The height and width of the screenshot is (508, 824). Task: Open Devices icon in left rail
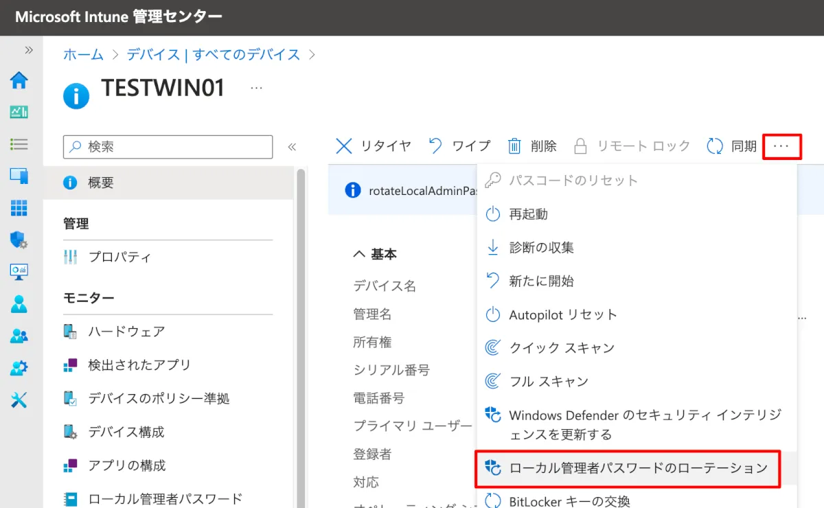click(x=19, y=176)
